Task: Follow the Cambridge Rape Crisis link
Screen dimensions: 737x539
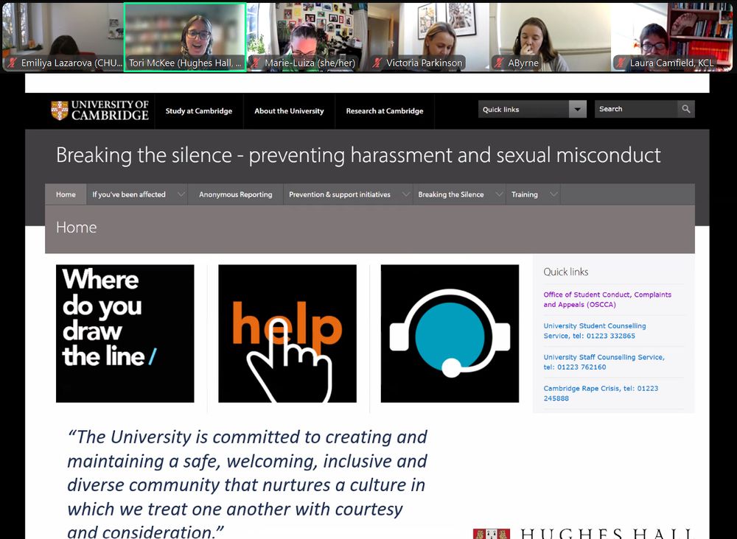Action: 601,393
